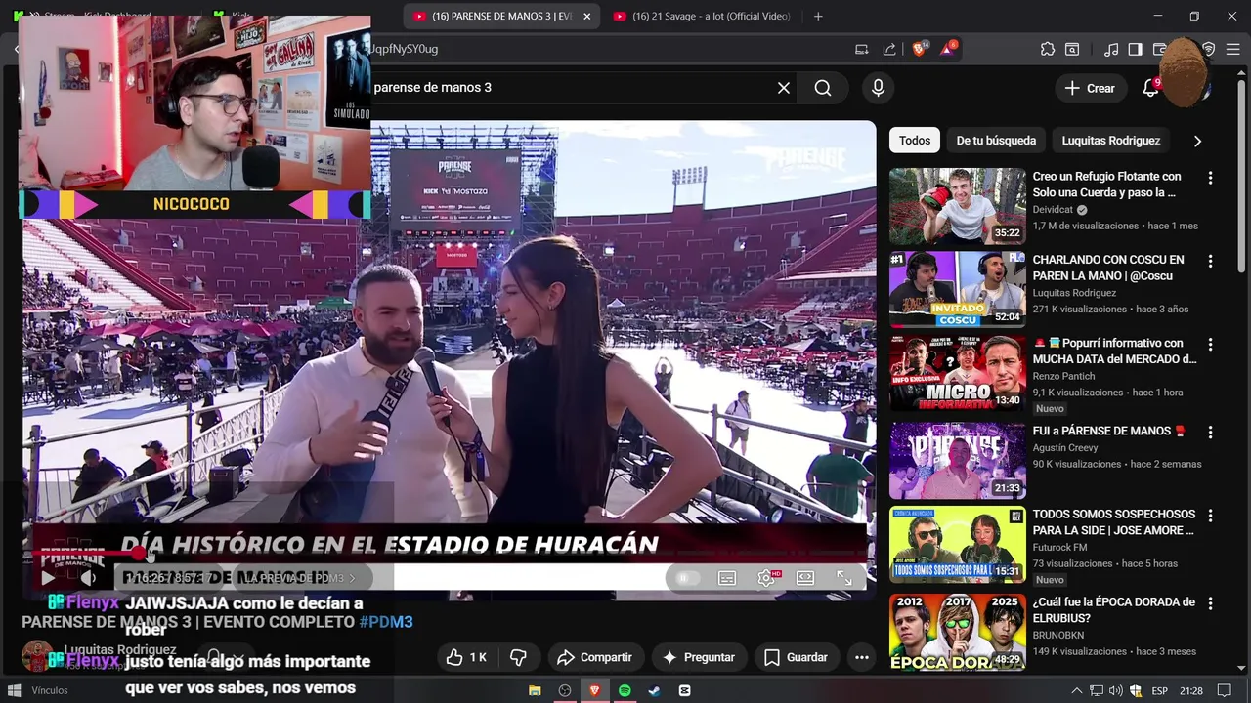Open the 21:28 taskbar clock

pyautogui.click(x=1191, y=690)
